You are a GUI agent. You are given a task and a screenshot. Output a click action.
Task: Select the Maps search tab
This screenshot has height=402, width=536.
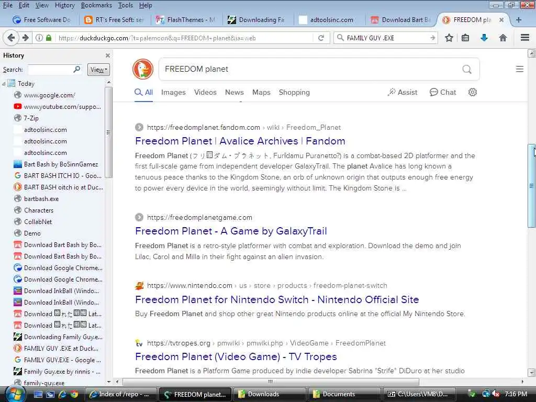point(261,92)
